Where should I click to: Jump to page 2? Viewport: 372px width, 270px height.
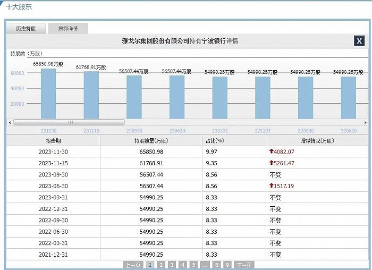tap(161, 265)
